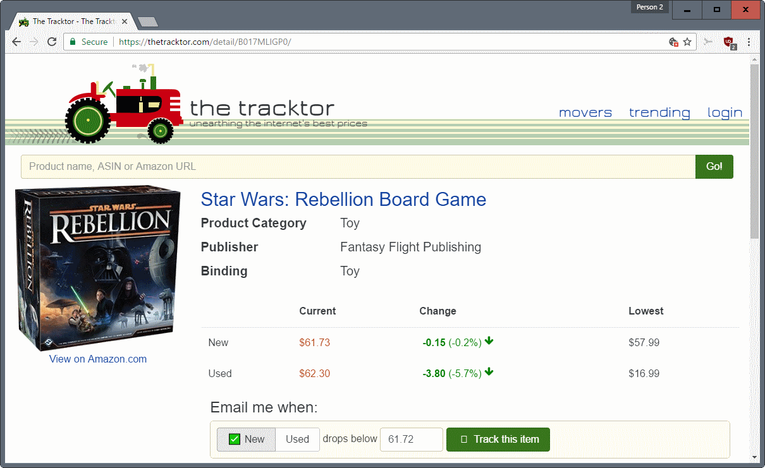Toggle the Used condition option
Viewport: 765px width, 468px height.
297,440
